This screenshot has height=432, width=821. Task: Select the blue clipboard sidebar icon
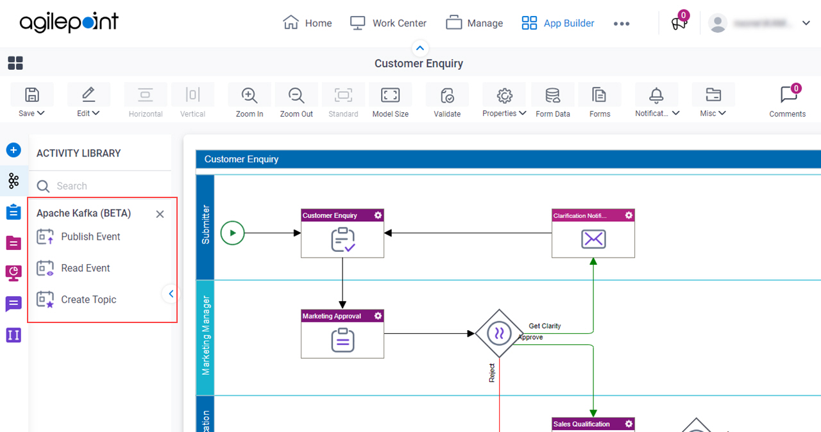click(13, 212)
